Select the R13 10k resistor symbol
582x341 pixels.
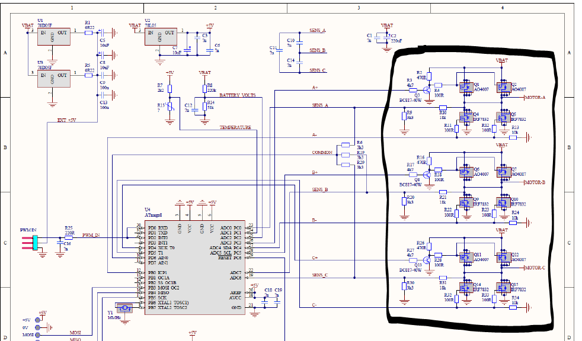[513, 137]
